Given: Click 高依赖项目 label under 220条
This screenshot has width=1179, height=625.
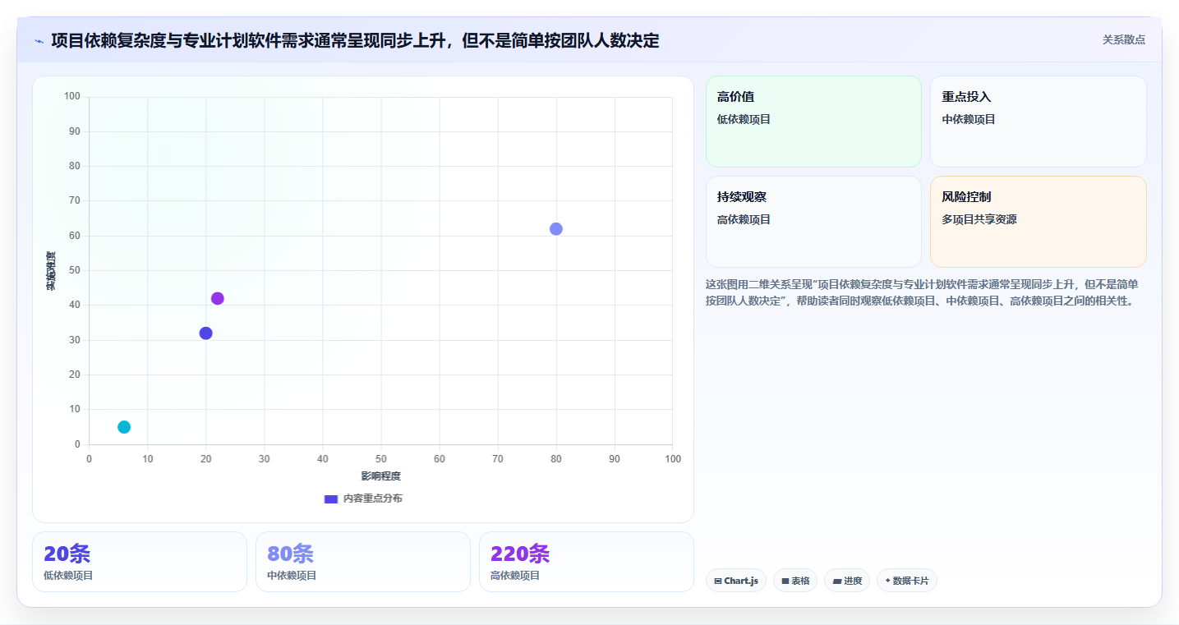Looking at the screenshot, I should [x=515, y=576].
